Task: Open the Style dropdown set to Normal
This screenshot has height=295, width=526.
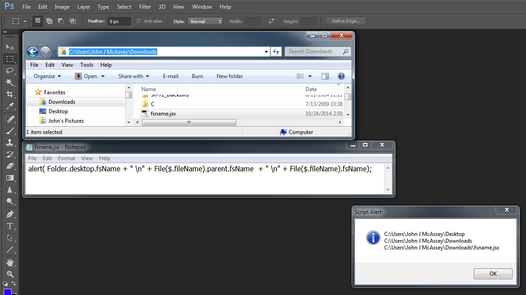Action: click(x=205, y=21)
